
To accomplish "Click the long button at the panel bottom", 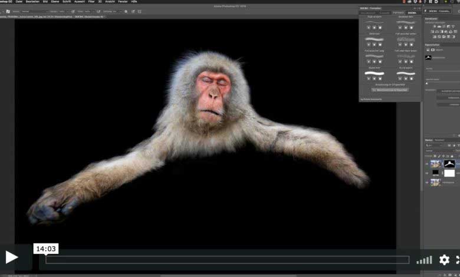I will pos(390,90).
